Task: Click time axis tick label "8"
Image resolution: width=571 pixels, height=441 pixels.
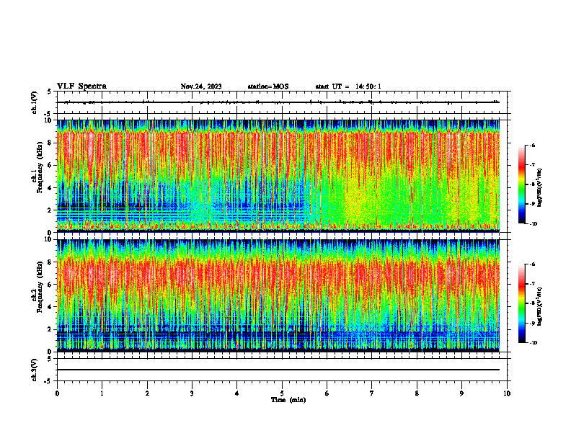Action: [x=417, y=393]
